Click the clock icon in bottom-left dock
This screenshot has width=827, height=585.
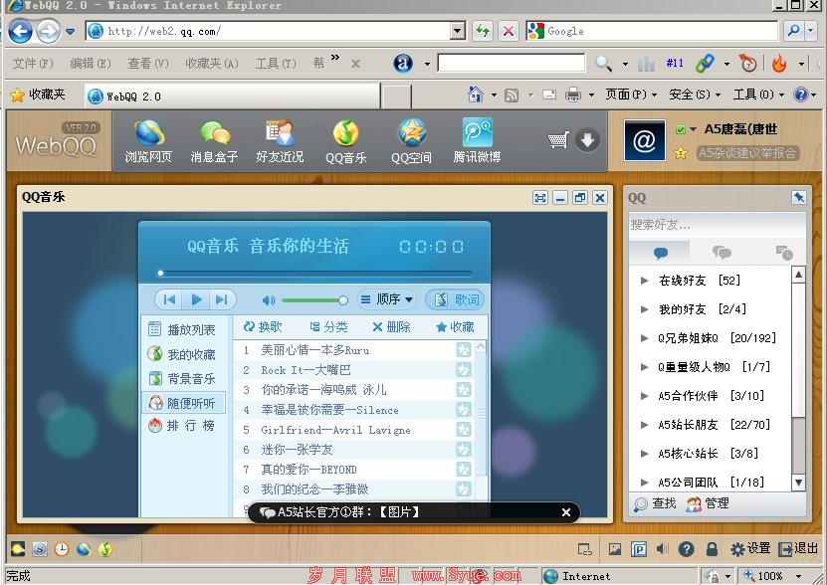[62, 549]
